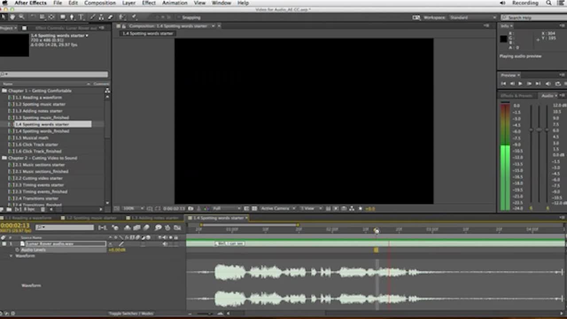Click the Project panel search field
The width and height of the screenshot is (567, 319).
tap(54, 74)
